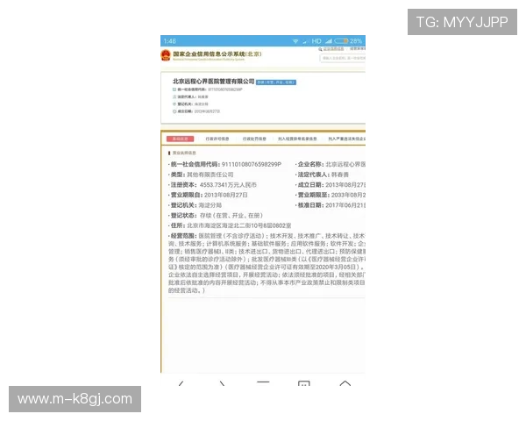This screenshot has height=421, width=526.
Task: Click the 核准日期 field value 2017年06月21日
Action: coord(345,205)
